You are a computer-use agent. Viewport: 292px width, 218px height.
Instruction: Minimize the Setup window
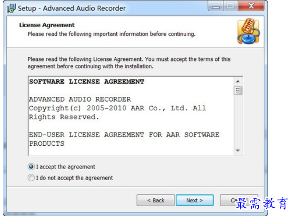216,6
